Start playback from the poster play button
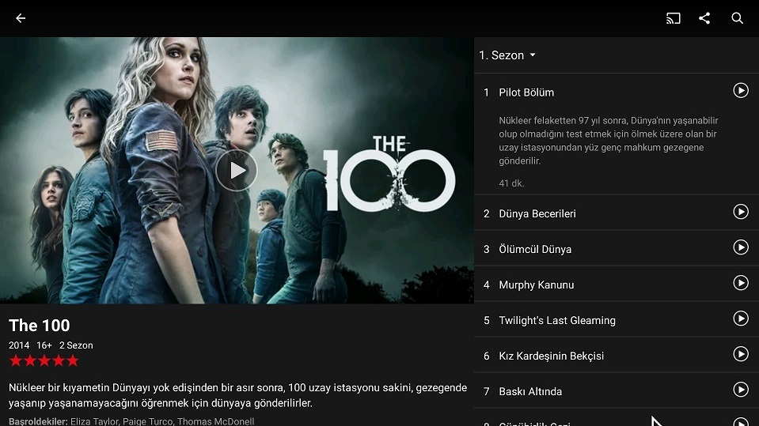 [x=236, y=170]
